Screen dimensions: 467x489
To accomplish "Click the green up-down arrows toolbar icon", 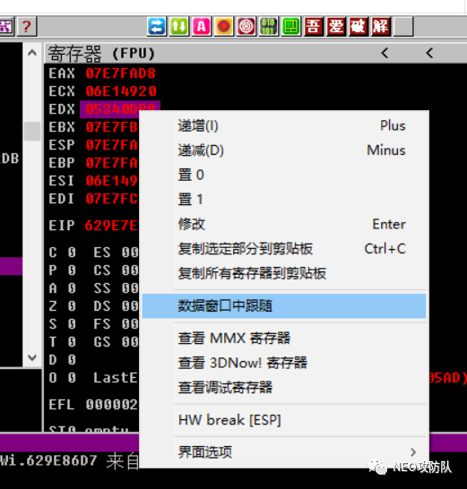I will (x=179, y=27).
